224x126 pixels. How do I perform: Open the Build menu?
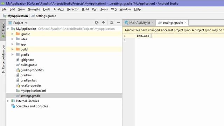[85, 9]
